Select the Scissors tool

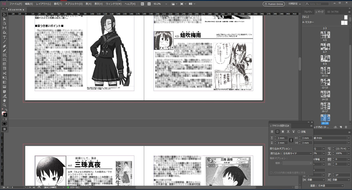4,73
